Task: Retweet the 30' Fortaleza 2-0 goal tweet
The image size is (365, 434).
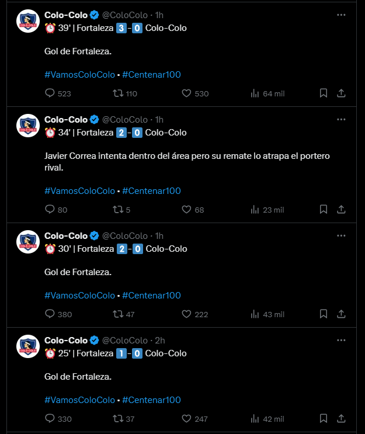Action: click(x=117, y=314)
